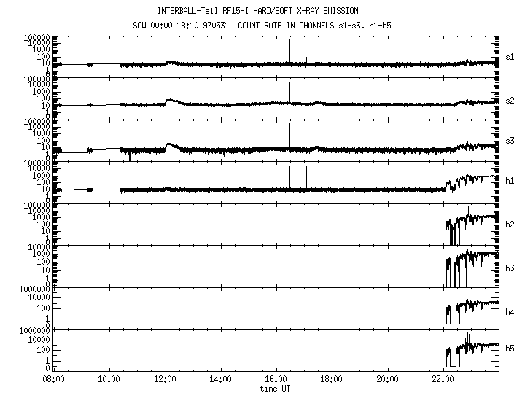Click the 16:00 time axis label

(276, 379)
